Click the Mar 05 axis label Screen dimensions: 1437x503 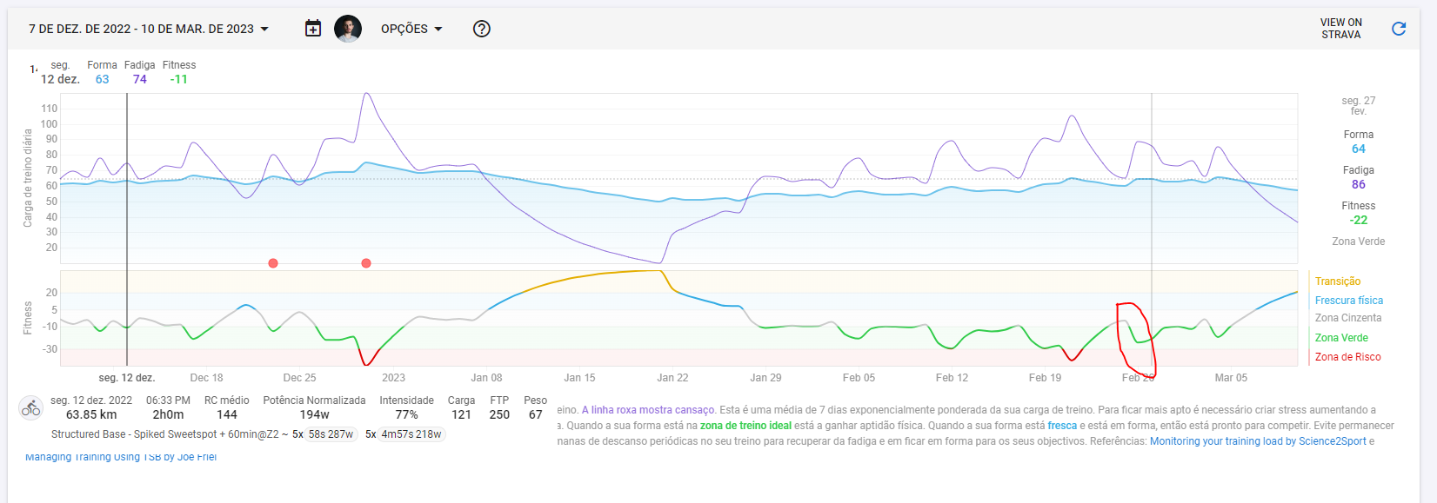[x=1231, y=378]
